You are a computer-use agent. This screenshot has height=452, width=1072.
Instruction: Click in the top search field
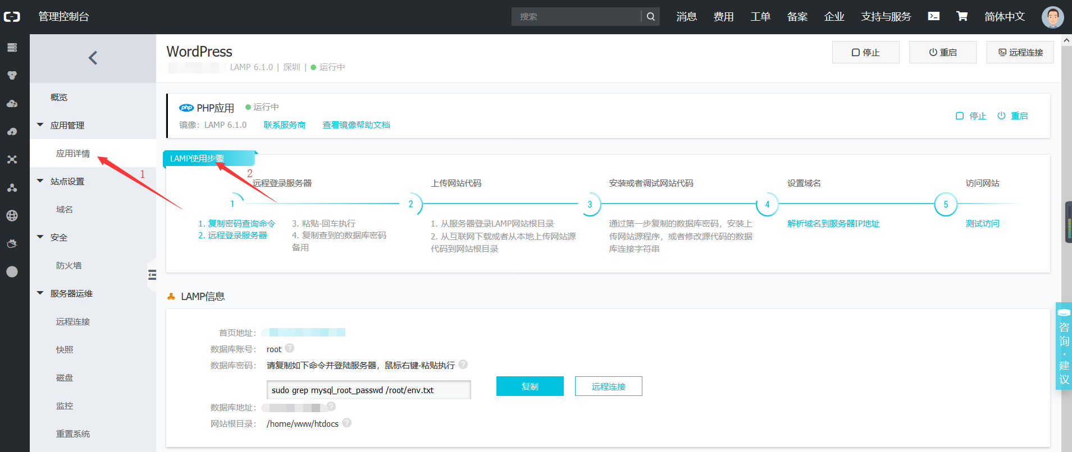tap(576, 17)
